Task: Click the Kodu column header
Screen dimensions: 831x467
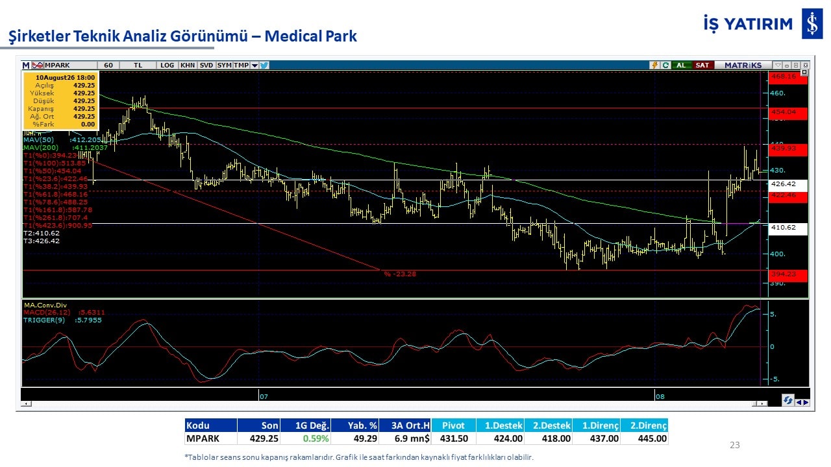Action: click(211, 425)
